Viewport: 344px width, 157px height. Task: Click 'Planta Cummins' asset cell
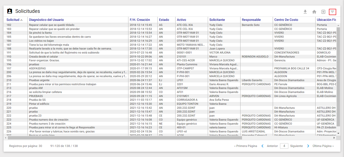(187, 64)
